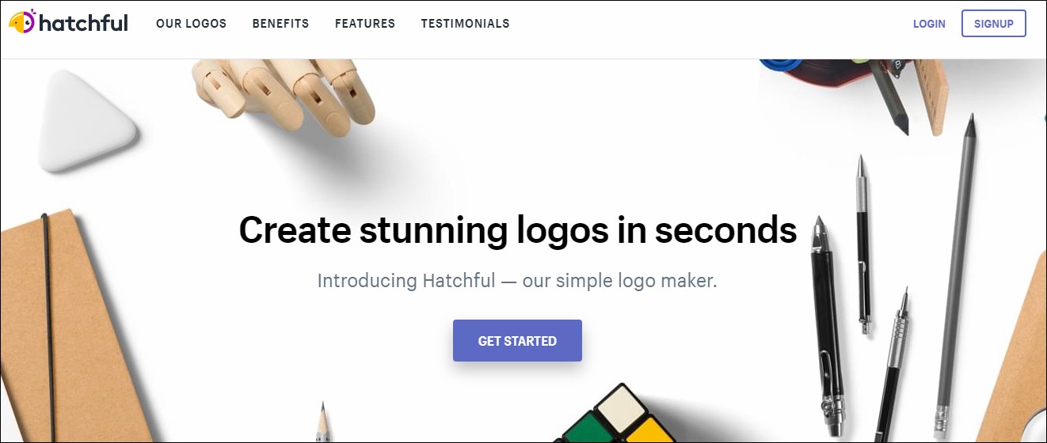Open the OUR LOGOS section
The image size is (1047, 443).
tap(191, 24)
